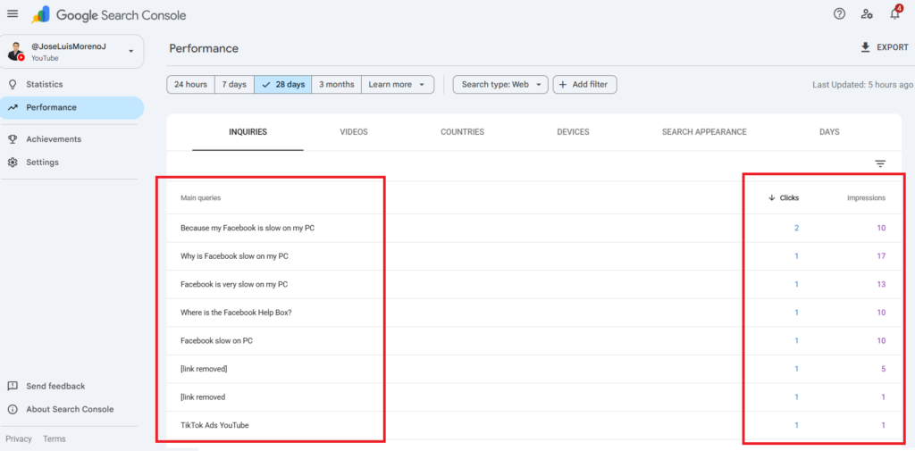915x451 pixels.
Task: Click the Statistics lightbulb icon
Action: click(13, 85)
